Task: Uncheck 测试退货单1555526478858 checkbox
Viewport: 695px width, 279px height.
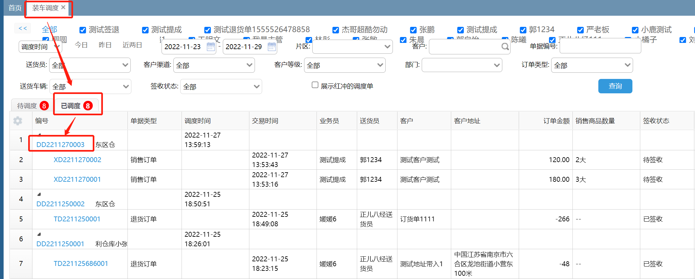Action: 207,30
